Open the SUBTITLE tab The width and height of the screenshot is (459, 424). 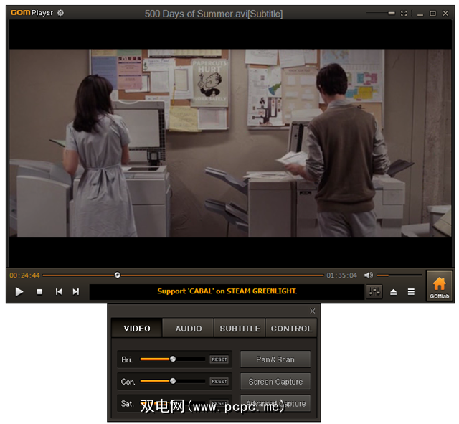click(240, 329)
